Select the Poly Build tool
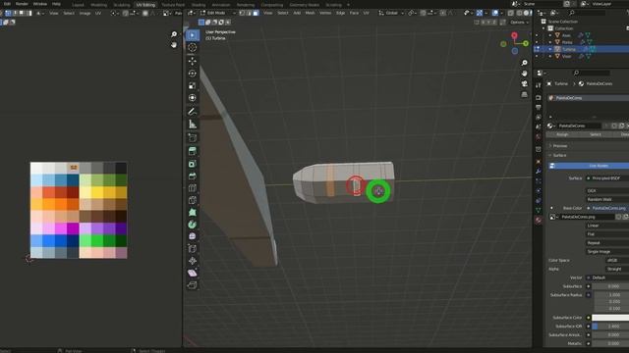629x353 pixels. [x=193, y=212]
